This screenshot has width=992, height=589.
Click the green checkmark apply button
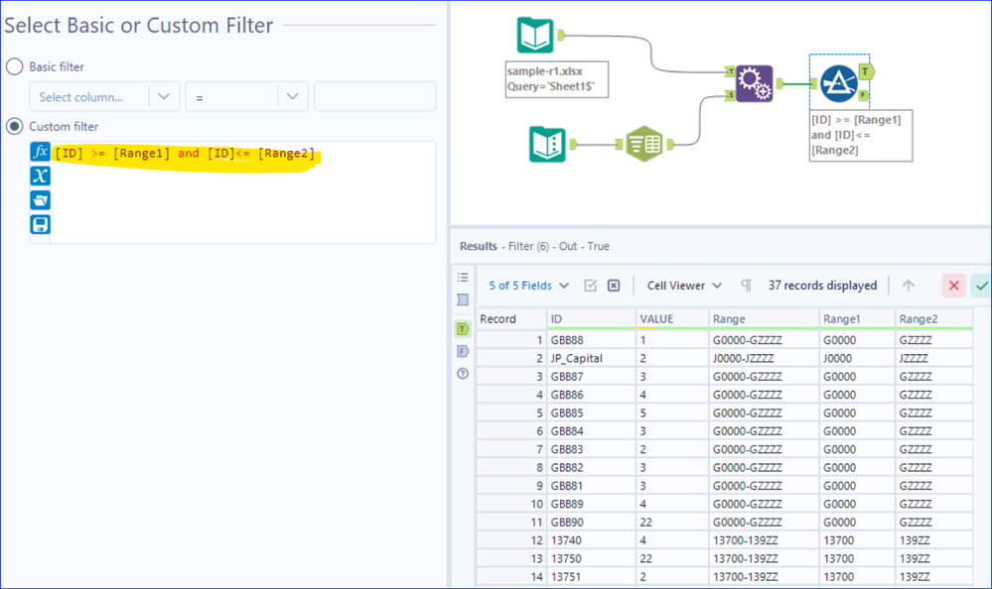coord(981,286)
